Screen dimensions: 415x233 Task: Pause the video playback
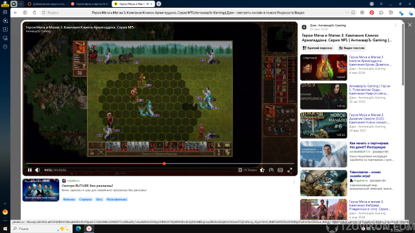(30, 170)
